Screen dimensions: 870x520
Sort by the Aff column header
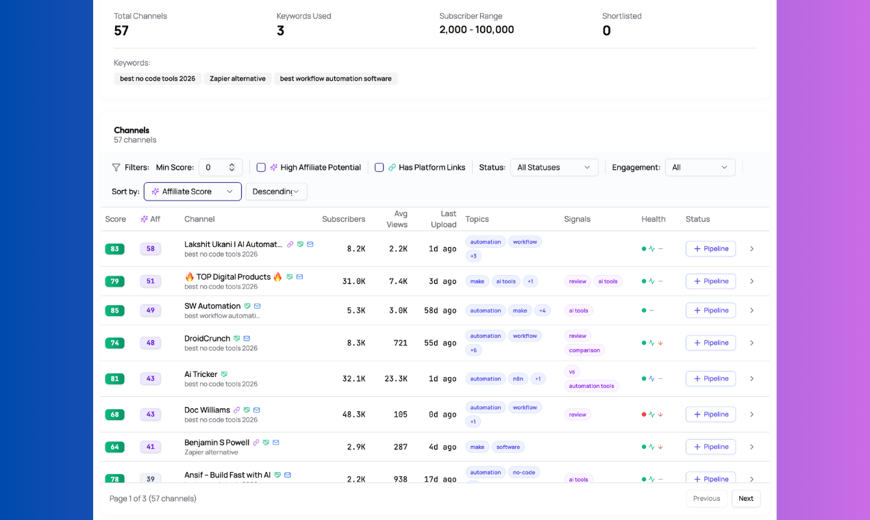(150, 219)
